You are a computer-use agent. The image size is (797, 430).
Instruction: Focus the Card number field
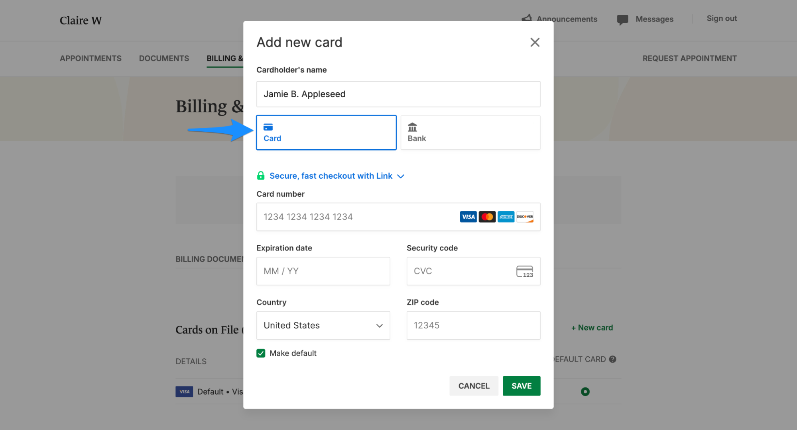pyautogui.click(x=398, y=217)
